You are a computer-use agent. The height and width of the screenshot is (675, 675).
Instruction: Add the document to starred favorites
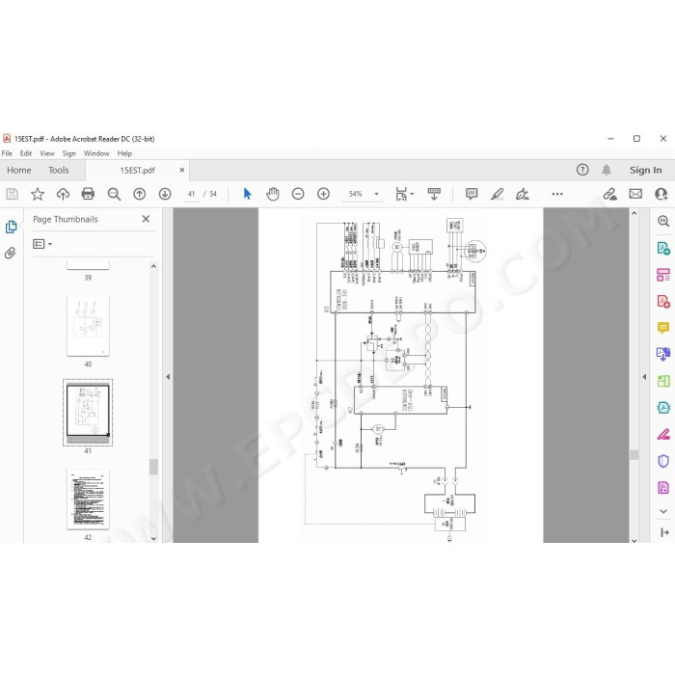click(38, 194)
